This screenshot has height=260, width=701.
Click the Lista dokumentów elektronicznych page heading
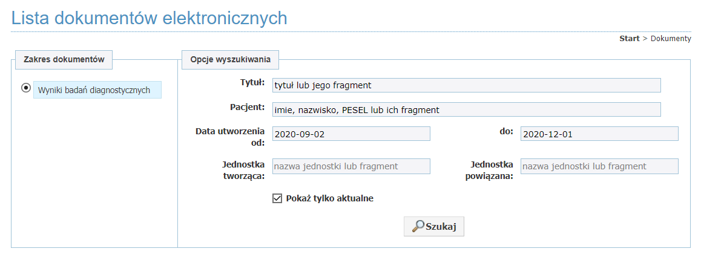pyautogui.click(x=149, y=18)
